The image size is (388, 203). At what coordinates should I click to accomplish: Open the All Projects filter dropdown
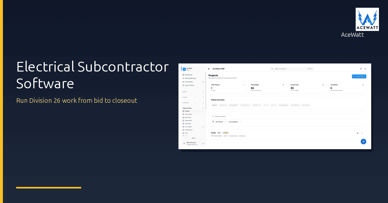pos(219,122)
